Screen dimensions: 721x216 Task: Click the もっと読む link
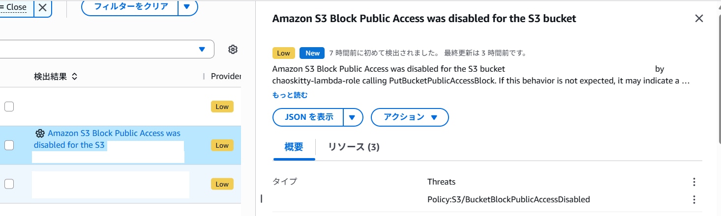pyautogui.click(x=290, y=95)
